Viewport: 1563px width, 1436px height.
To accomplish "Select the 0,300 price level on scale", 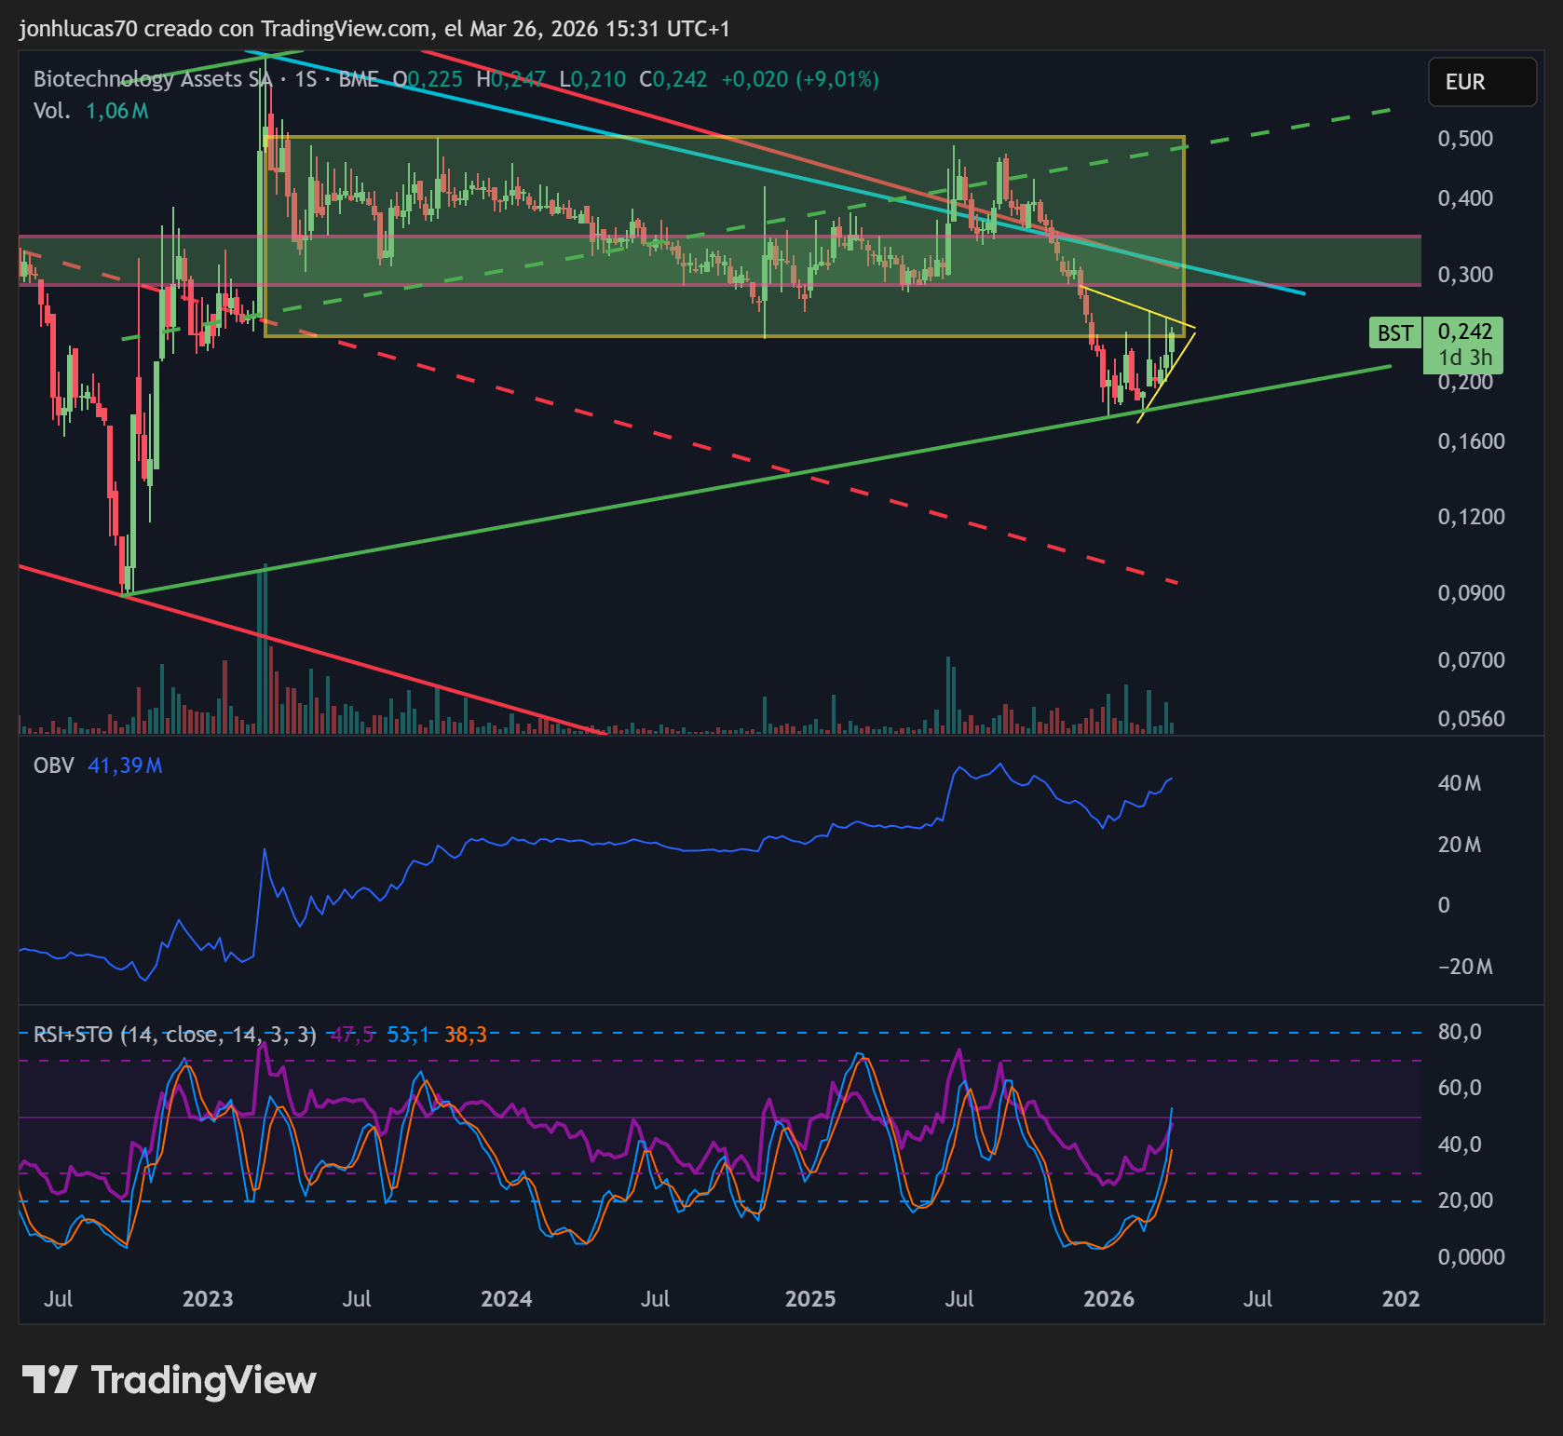I will point(1465,275).
